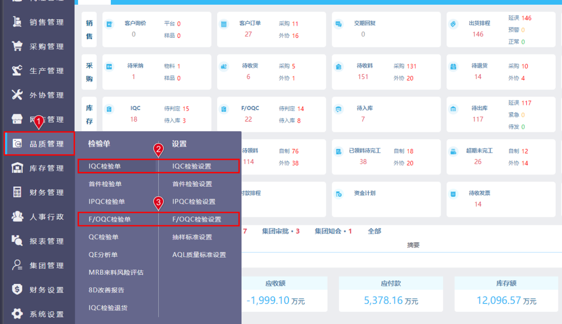Click the 库存管理 warehouse icon
562x324 pixels.
(x=17, y=168)
